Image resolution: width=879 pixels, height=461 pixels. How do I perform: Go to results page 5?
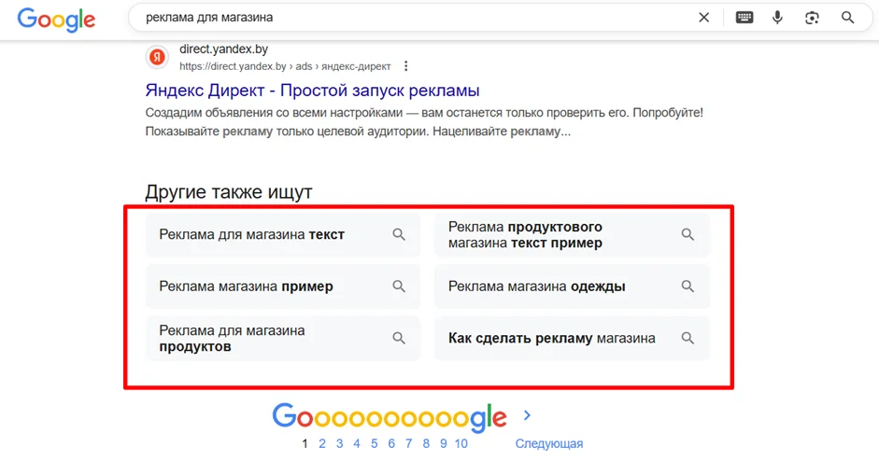coord(374,443)
